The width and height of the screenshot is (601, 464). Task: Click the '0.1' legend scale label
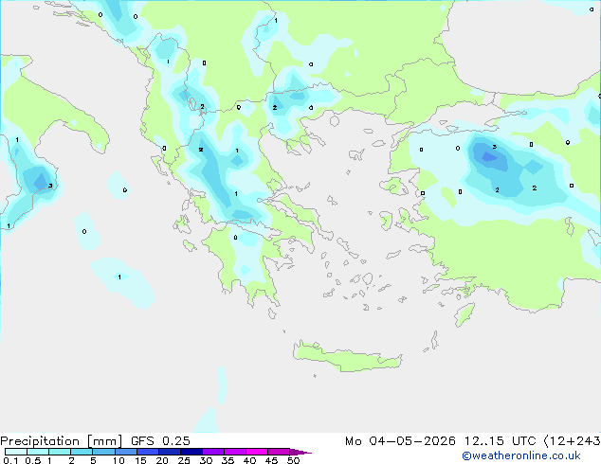(x=10, y=460)
